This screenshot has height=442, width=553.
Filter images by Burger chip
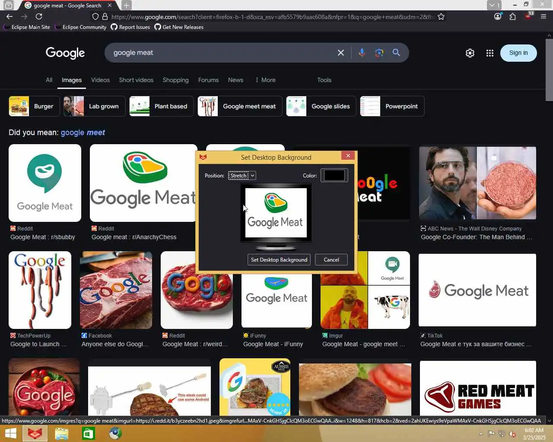click(34, 106)
